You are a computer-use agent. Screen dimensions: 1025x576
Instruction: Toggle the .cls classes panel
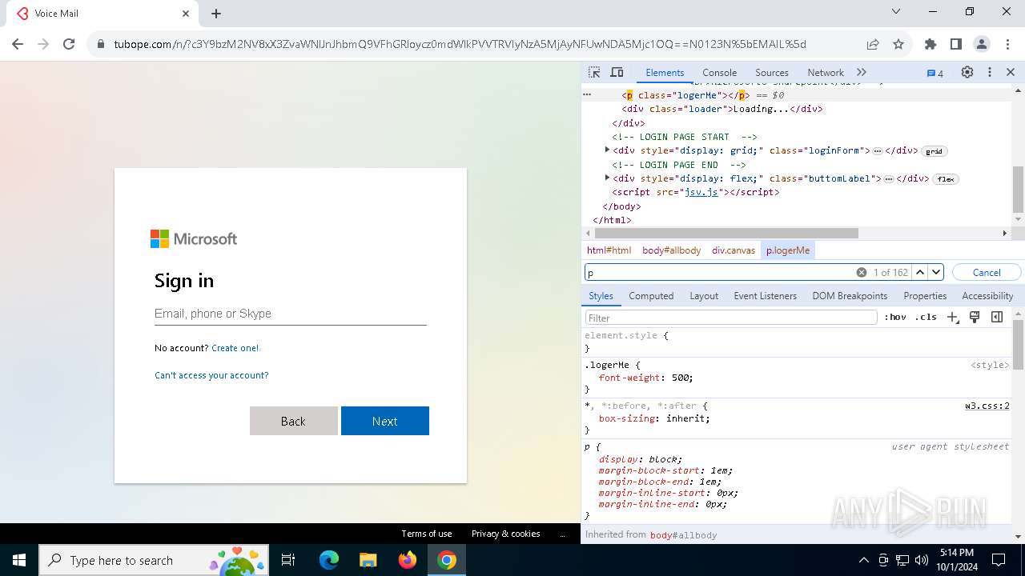[x=926, y=318]
